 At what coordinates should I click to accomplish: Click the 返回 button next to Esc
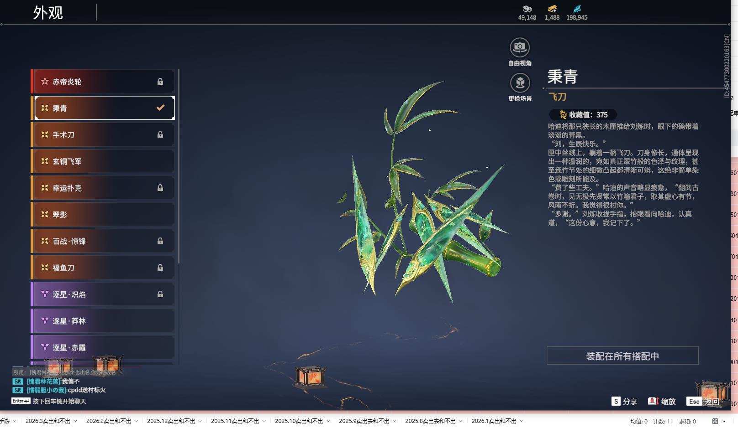(712, 402)
